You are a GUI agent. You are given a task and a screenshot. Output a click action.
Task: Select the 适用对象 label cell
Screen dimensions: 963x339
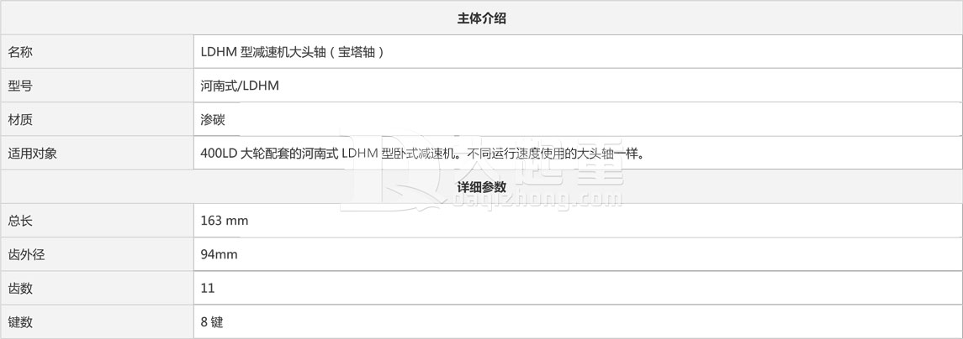(x=97, y=154)
